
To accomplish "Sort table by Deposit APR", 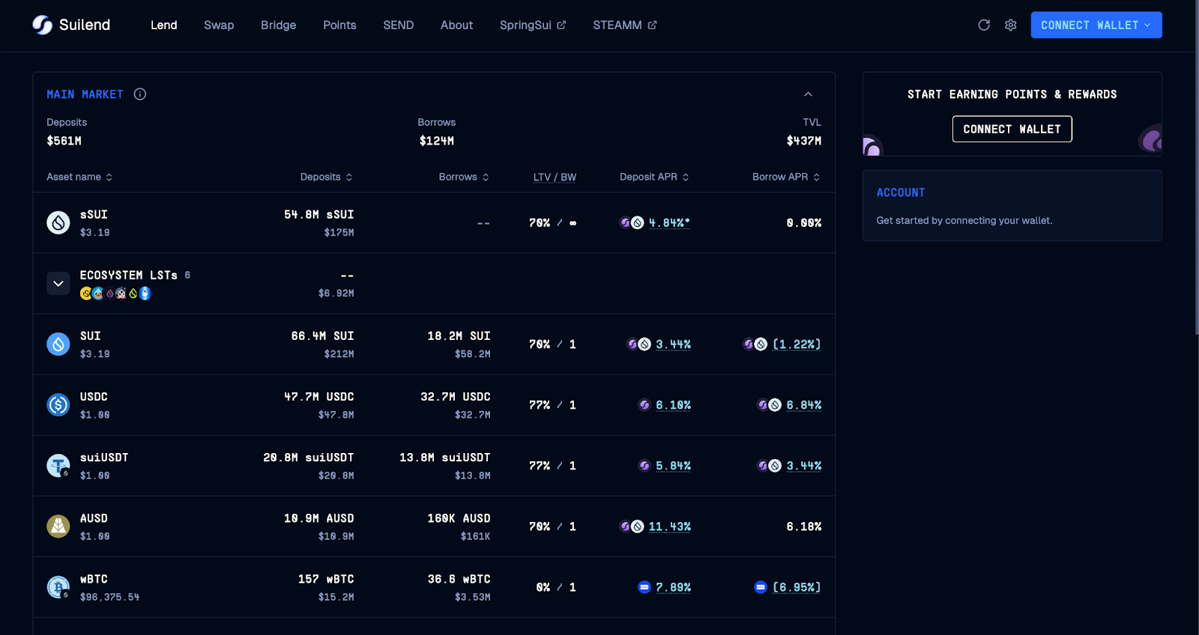I will point(655,177).
